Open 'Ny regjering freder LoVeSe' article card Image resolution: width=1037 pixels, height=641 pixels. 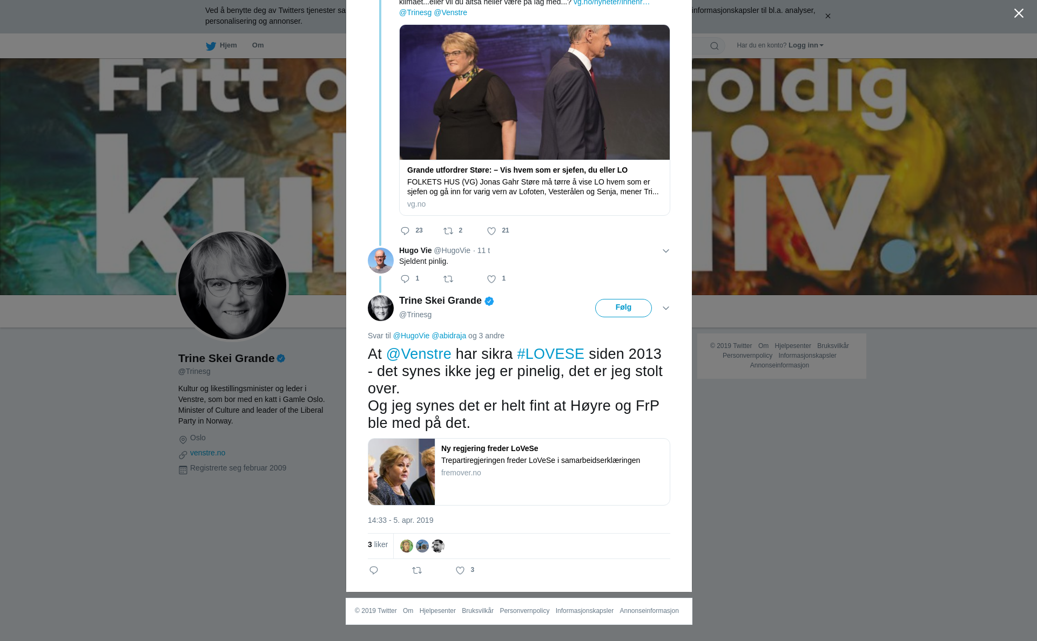519,472
